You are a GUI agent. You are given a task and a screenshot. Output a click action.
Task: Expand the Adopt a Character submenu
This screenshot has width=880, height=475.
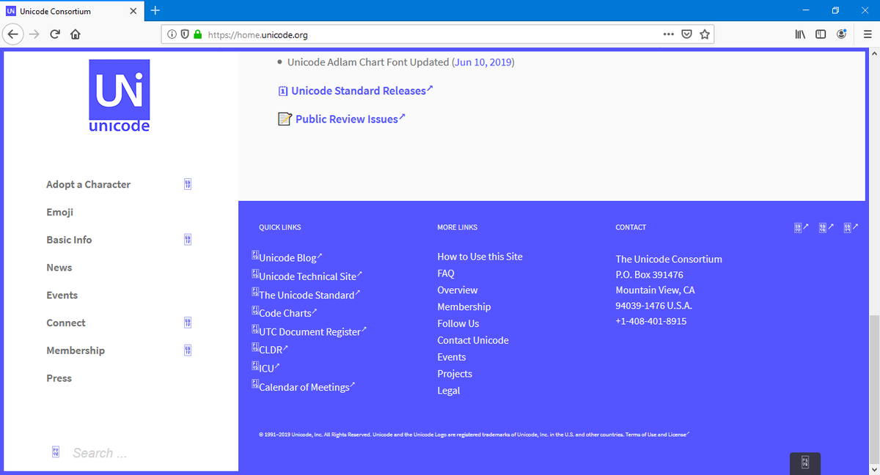[x=188, y=185]
